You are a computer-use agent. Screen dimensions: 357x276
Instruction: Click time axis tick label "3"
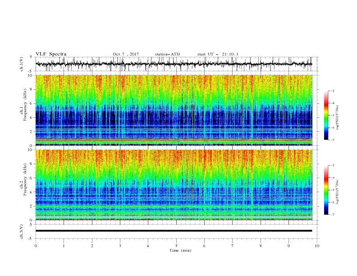(x=120, y=246)
